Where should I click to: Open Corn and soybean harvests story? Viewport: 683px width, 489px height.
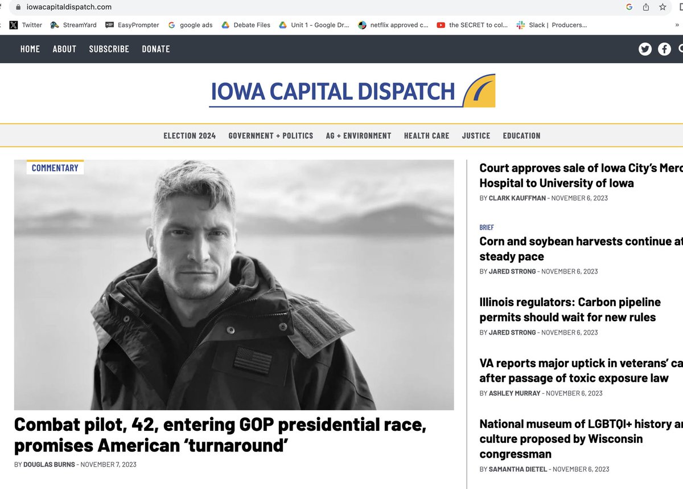581,249
